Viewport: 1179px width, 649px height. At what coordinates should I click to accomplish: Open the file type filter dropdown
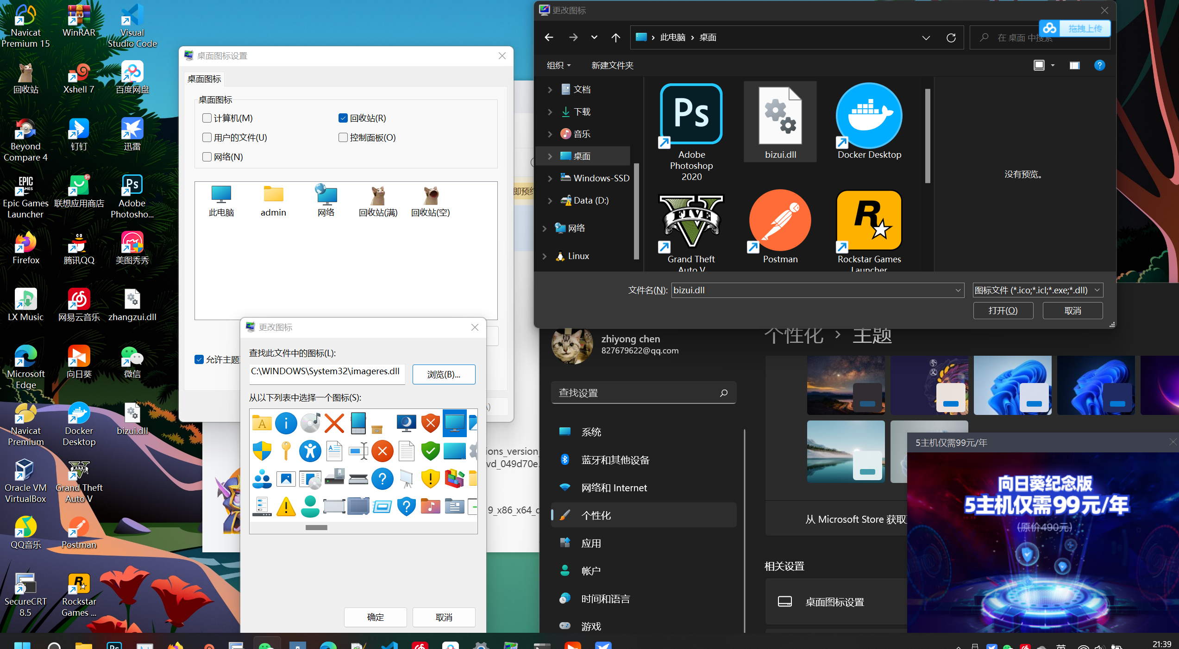1038,290
